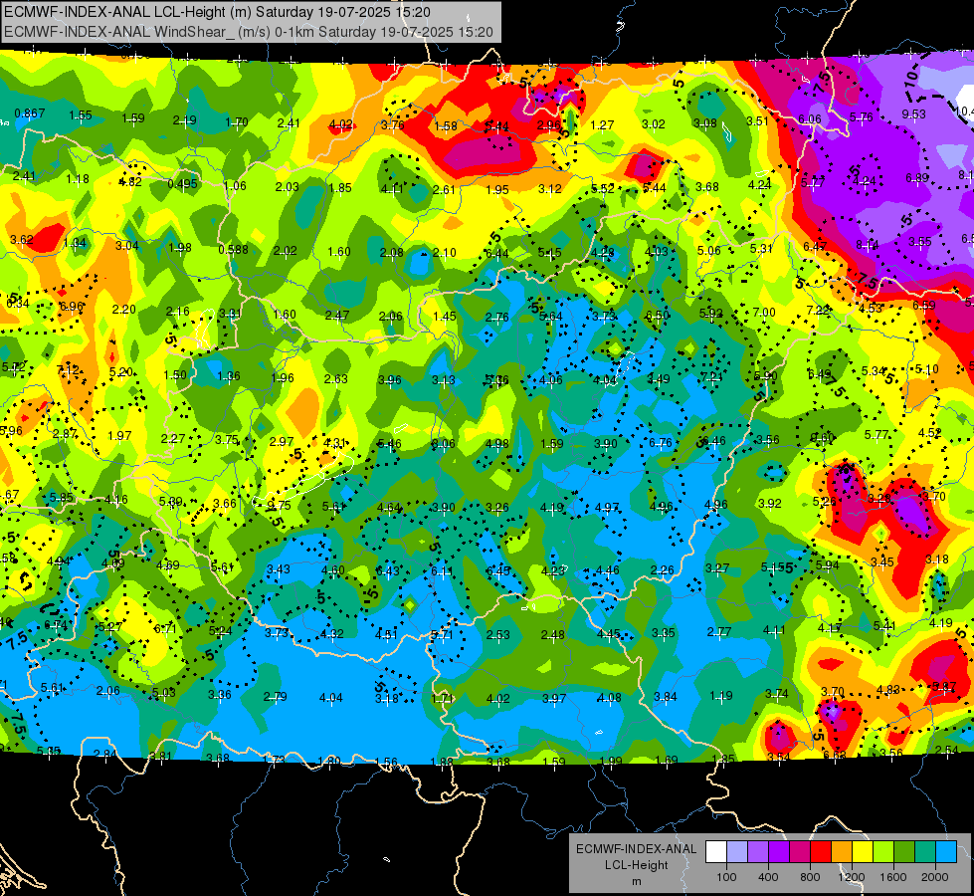Image resolution: width=974 pixels, height=896 pixels.
Task: Click the legend tick label '2000'
Action: point(935,877)
